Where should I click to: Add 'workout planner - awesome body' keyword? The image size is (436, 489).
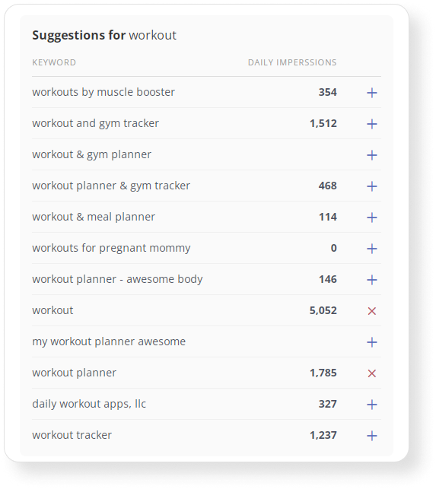372,280
